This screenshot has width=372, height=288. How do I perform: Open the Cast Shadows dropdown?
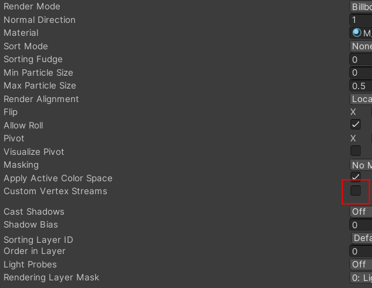point(361,212)
